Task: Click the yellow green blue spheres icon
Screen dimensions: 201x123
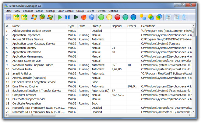Action: (x=151, y=17)
